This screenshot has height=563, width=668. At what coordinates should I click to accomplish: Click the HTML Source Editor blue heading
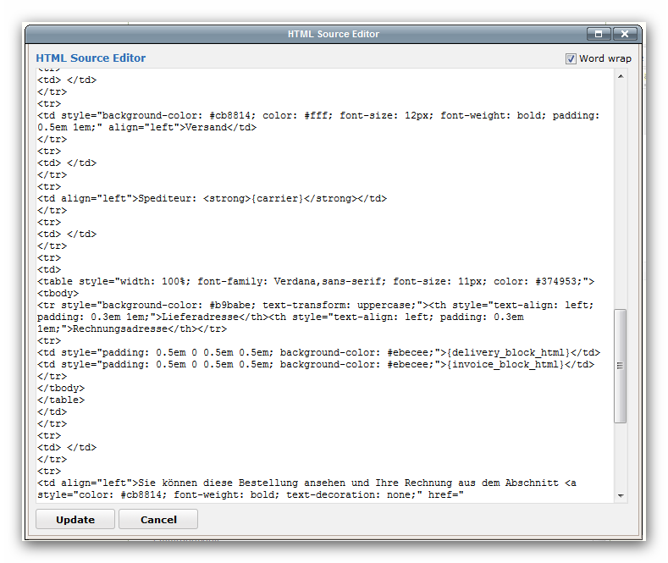point(91,58)
